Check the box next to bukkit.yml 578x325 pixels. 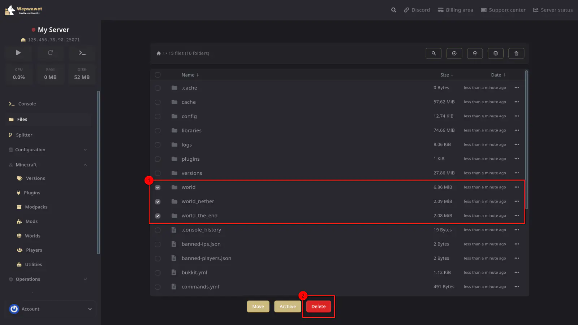click(158, 273)
